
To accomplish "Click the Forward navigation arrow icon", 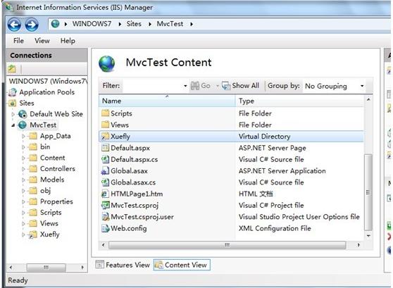I will [x=32, y=25].
